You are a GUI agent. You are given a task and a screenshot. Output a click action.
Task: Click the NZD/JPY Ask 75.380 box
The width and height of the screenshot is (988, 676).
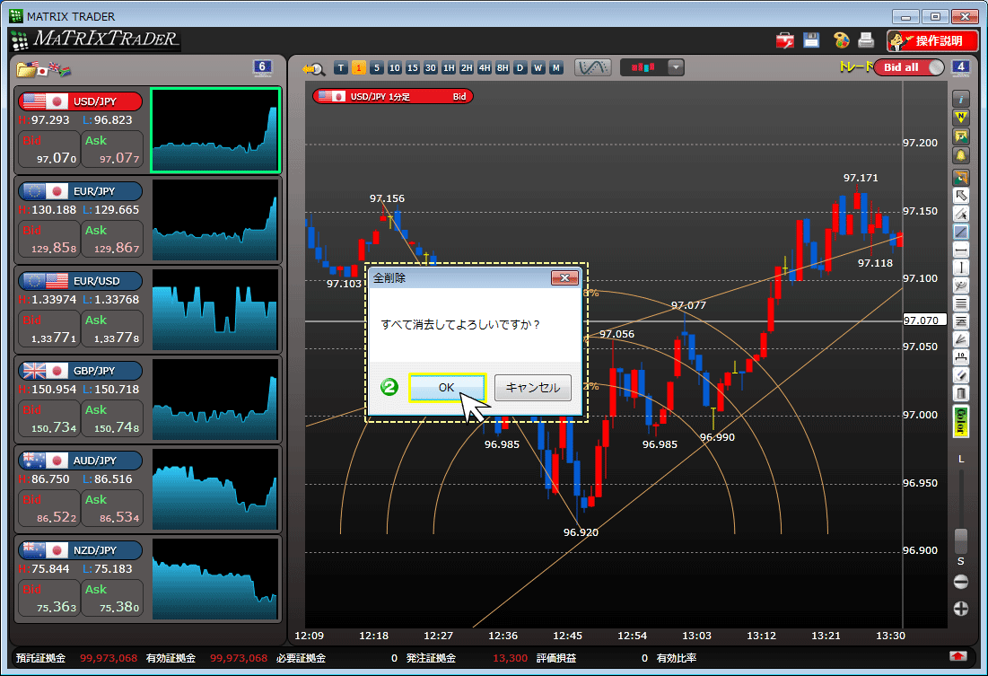[112, 598]
